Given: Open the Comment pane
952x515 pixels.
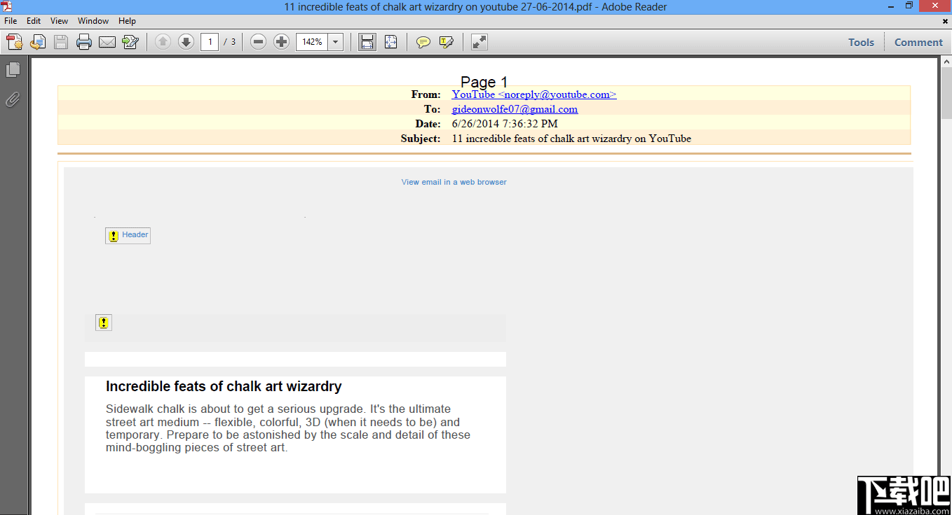Looking at the screenshot, I should [x=918, y=42].
